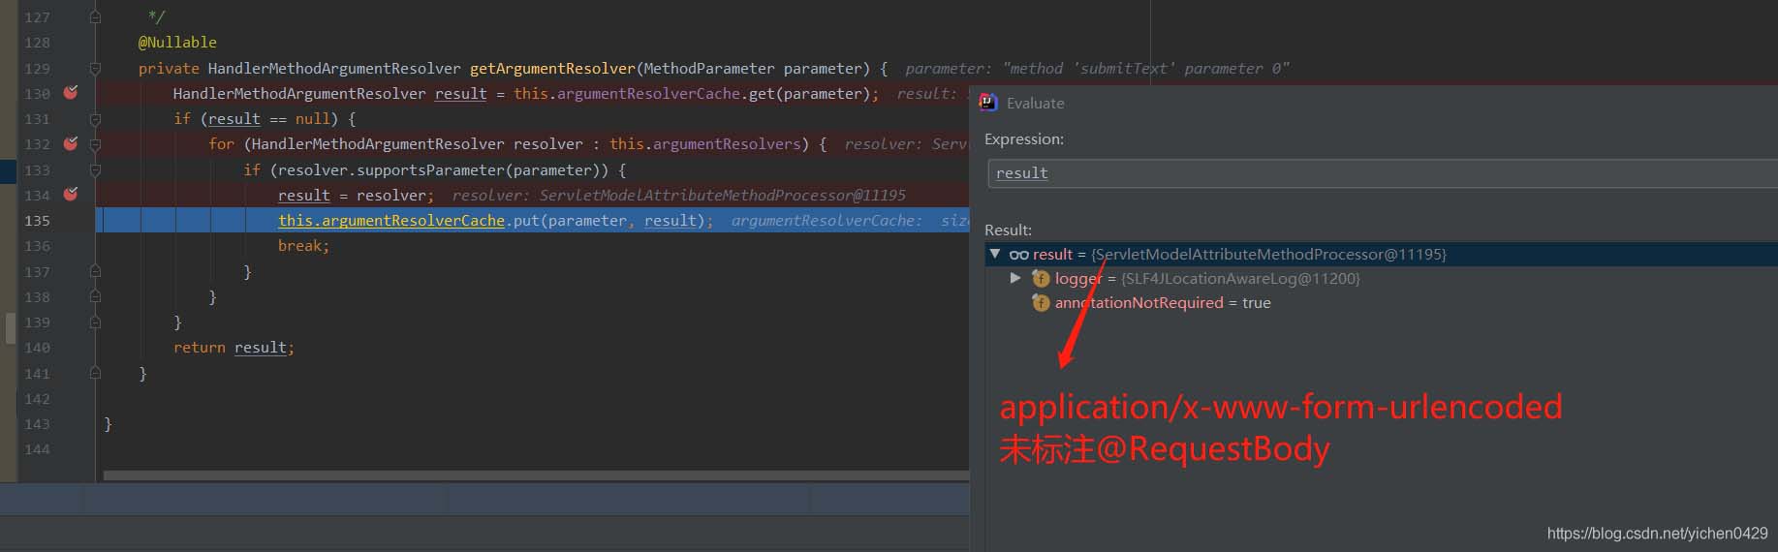
Task: Collapse the result node in Evaluate results
Action: pyautogui.click(x=994, y=254)
